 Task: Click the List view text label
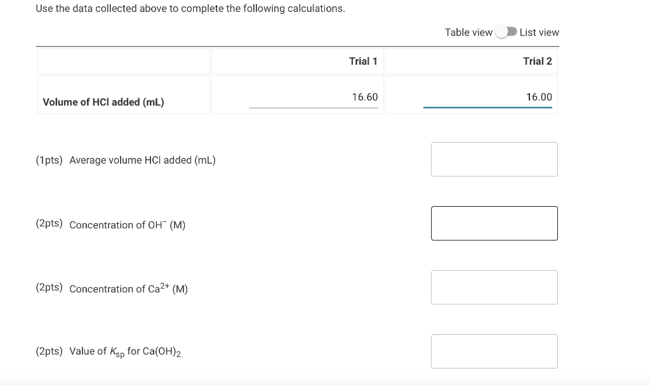(x=538, y=32)
